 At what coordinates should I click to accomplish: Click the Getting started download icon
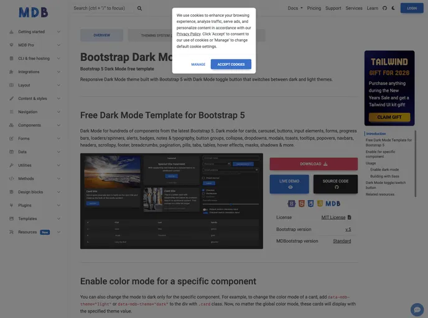(11, 32)
